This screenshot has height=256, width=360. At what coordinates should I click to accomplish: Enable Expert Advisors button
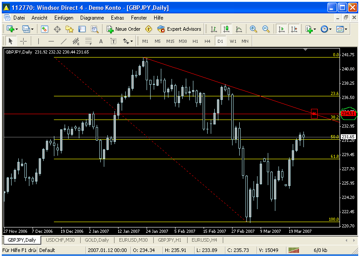(x=179, y=29)
